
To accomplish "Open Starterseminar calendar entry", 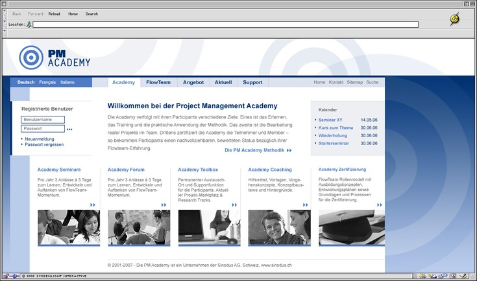I will pyautogui.click(x=334, y=143).
